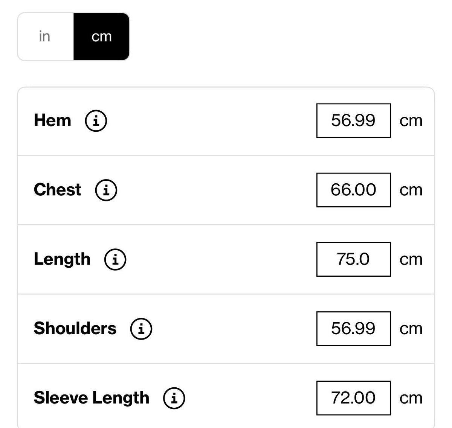Click the Sleeve Length label
The width and height of the screenshot is (452, 428).
pyautogui.click(x=92, y=398)
